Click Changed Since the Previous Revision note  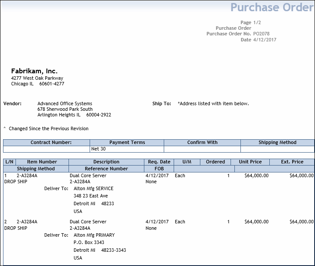click(x=49, y=128)
